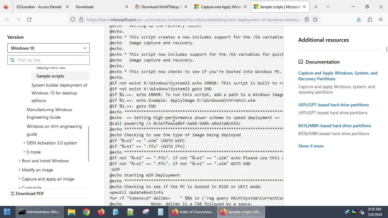Click the powercfg GUID command line

point(175,123)
